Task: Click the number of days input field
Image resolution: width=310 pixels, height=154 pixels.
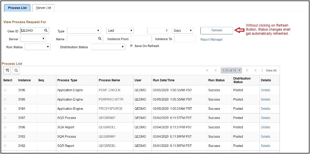Action: [x=158, y=31]
